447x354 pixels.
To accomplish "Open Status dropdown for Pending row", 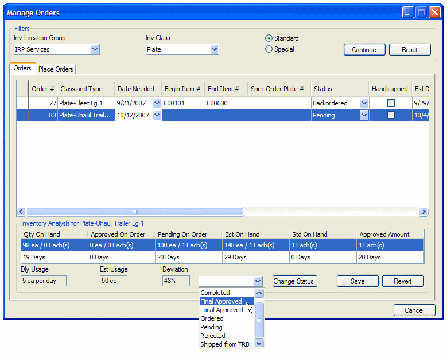I will [364, 115].
